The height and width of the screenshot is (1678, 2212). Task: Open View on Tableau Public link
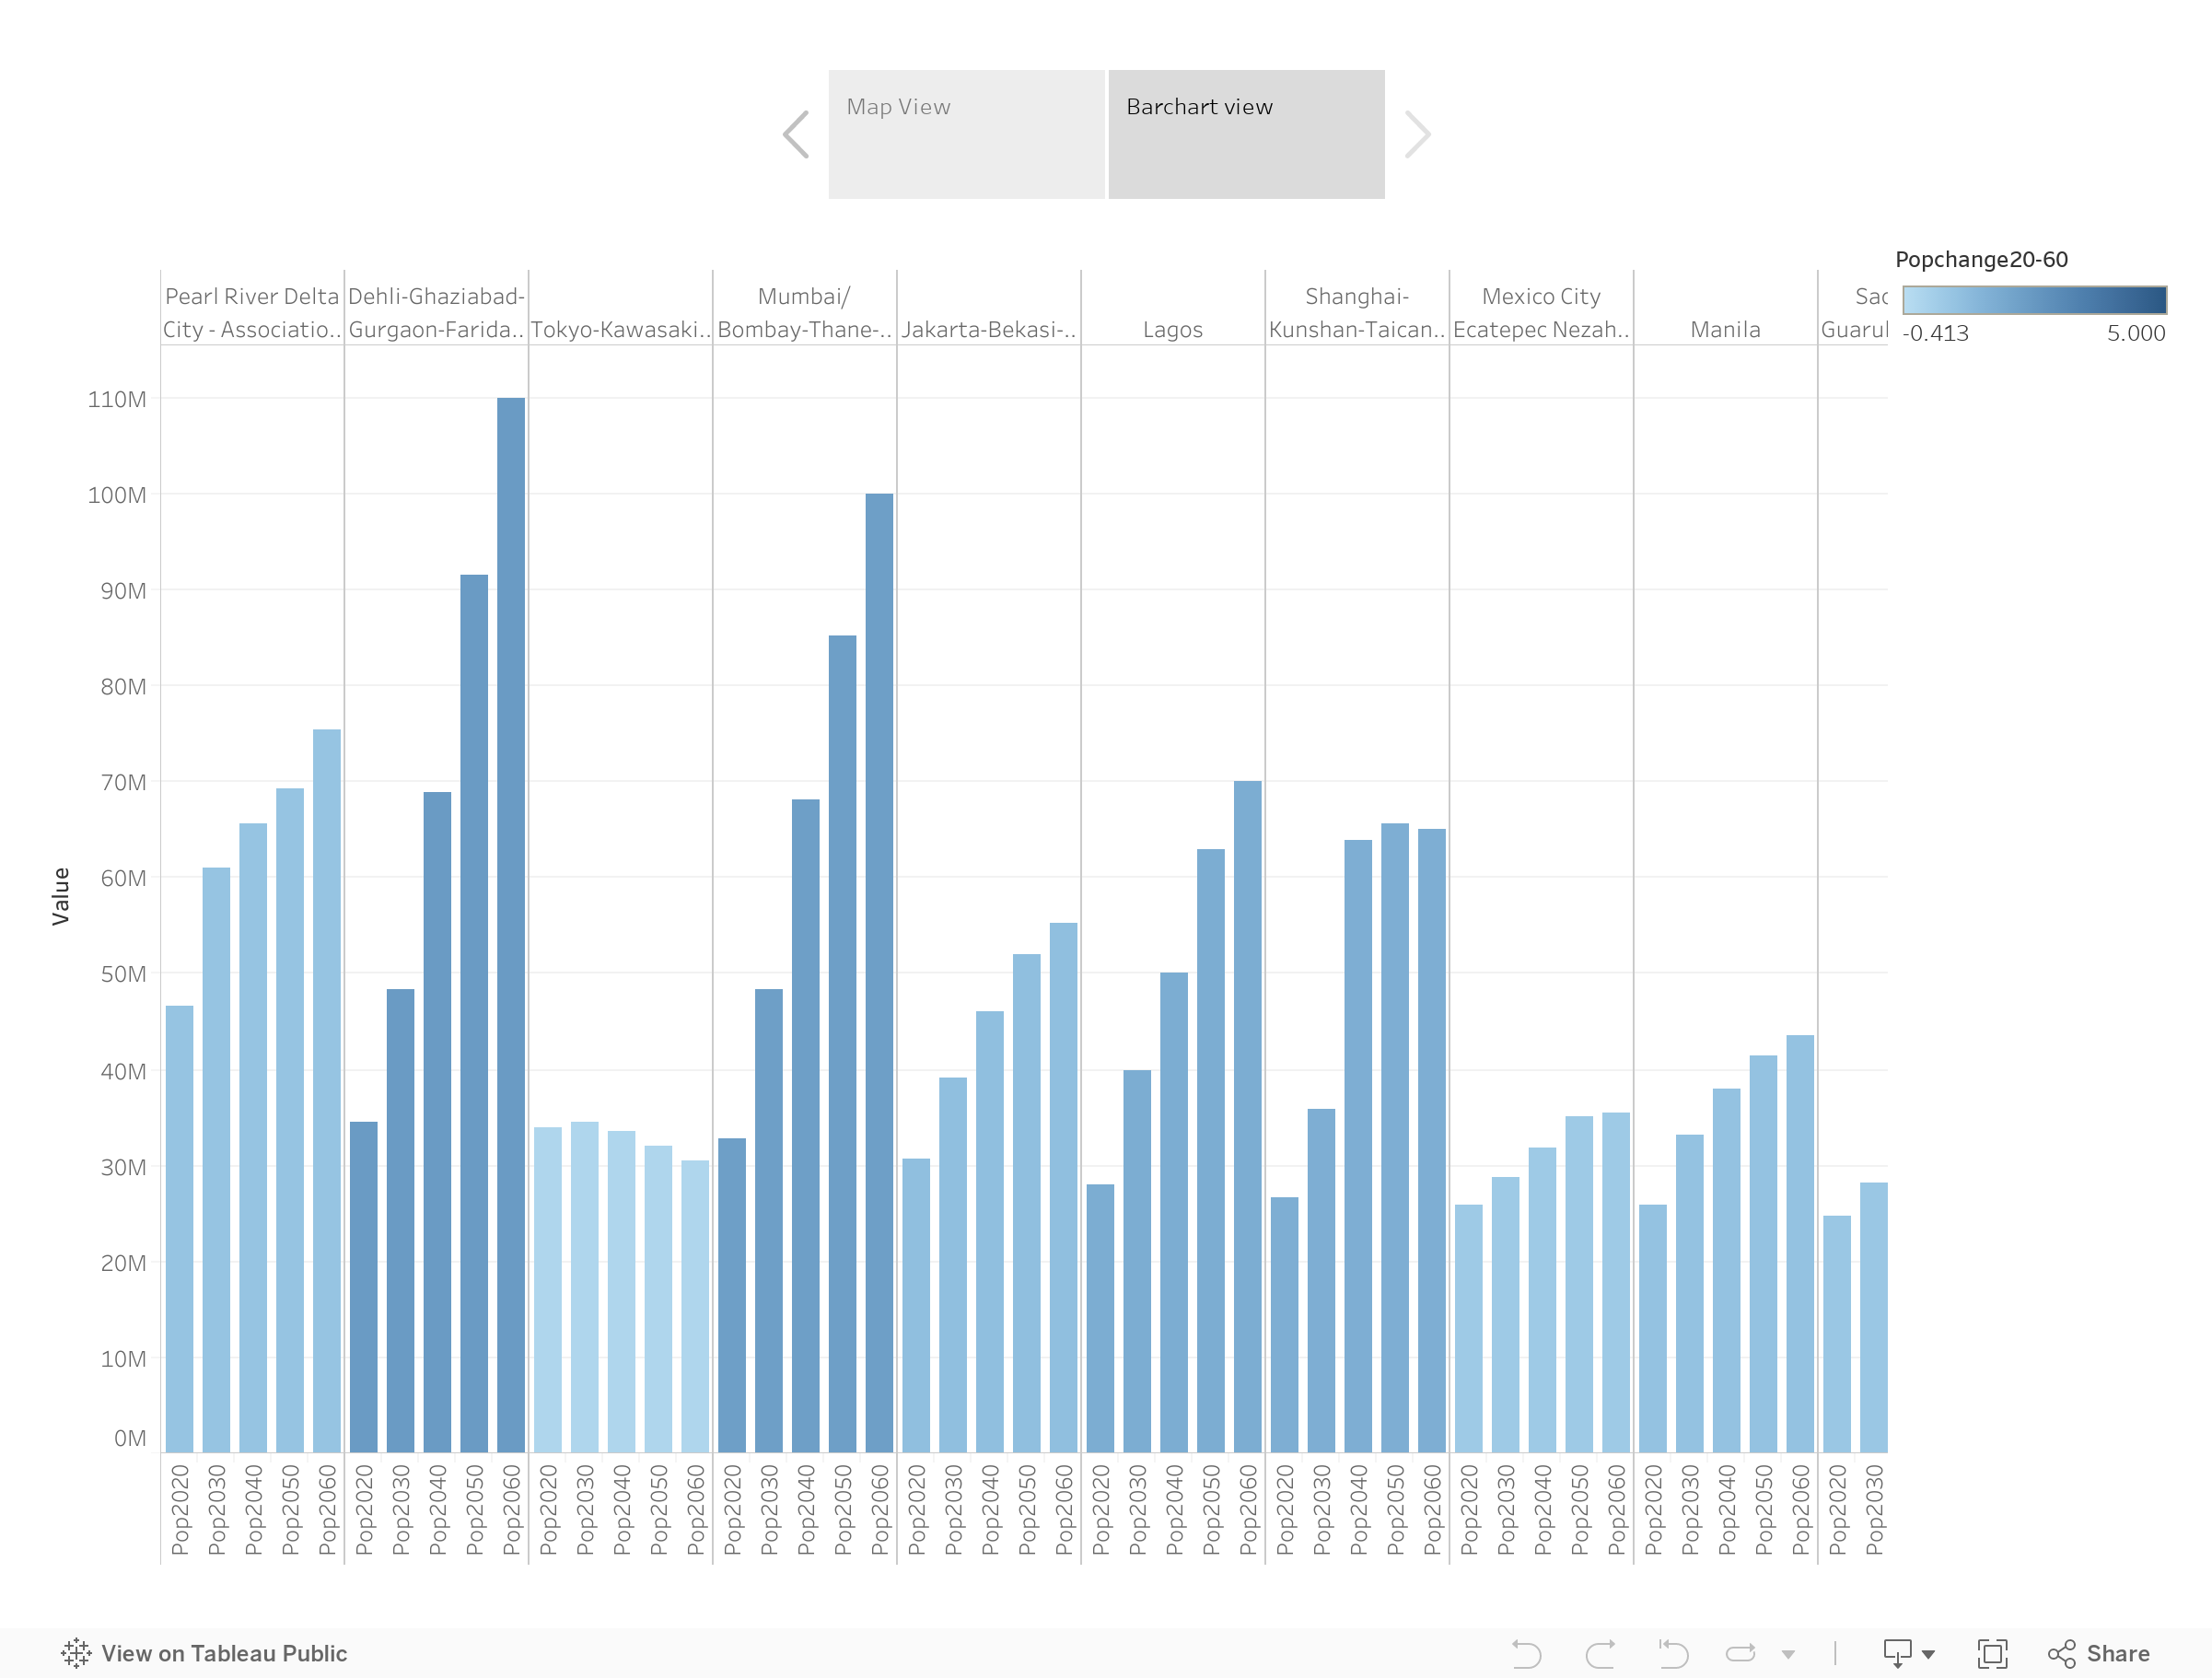tap(204, 1653)
